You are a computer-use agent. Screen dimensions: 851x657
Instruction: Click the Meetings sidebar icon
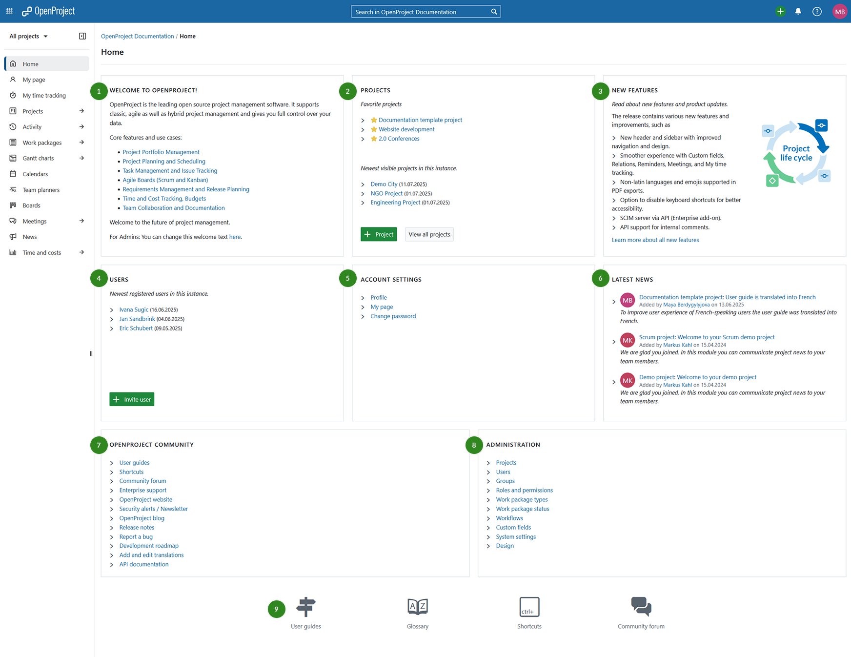[13, 221]
